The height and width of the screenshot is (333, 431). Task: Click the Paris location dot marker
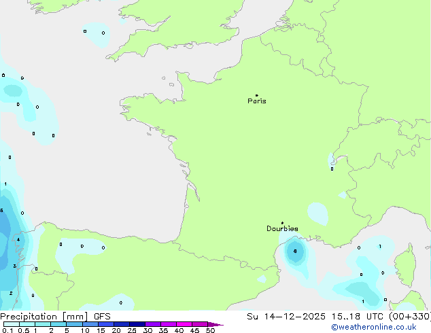pyautogui.click(x=257, y=95)
